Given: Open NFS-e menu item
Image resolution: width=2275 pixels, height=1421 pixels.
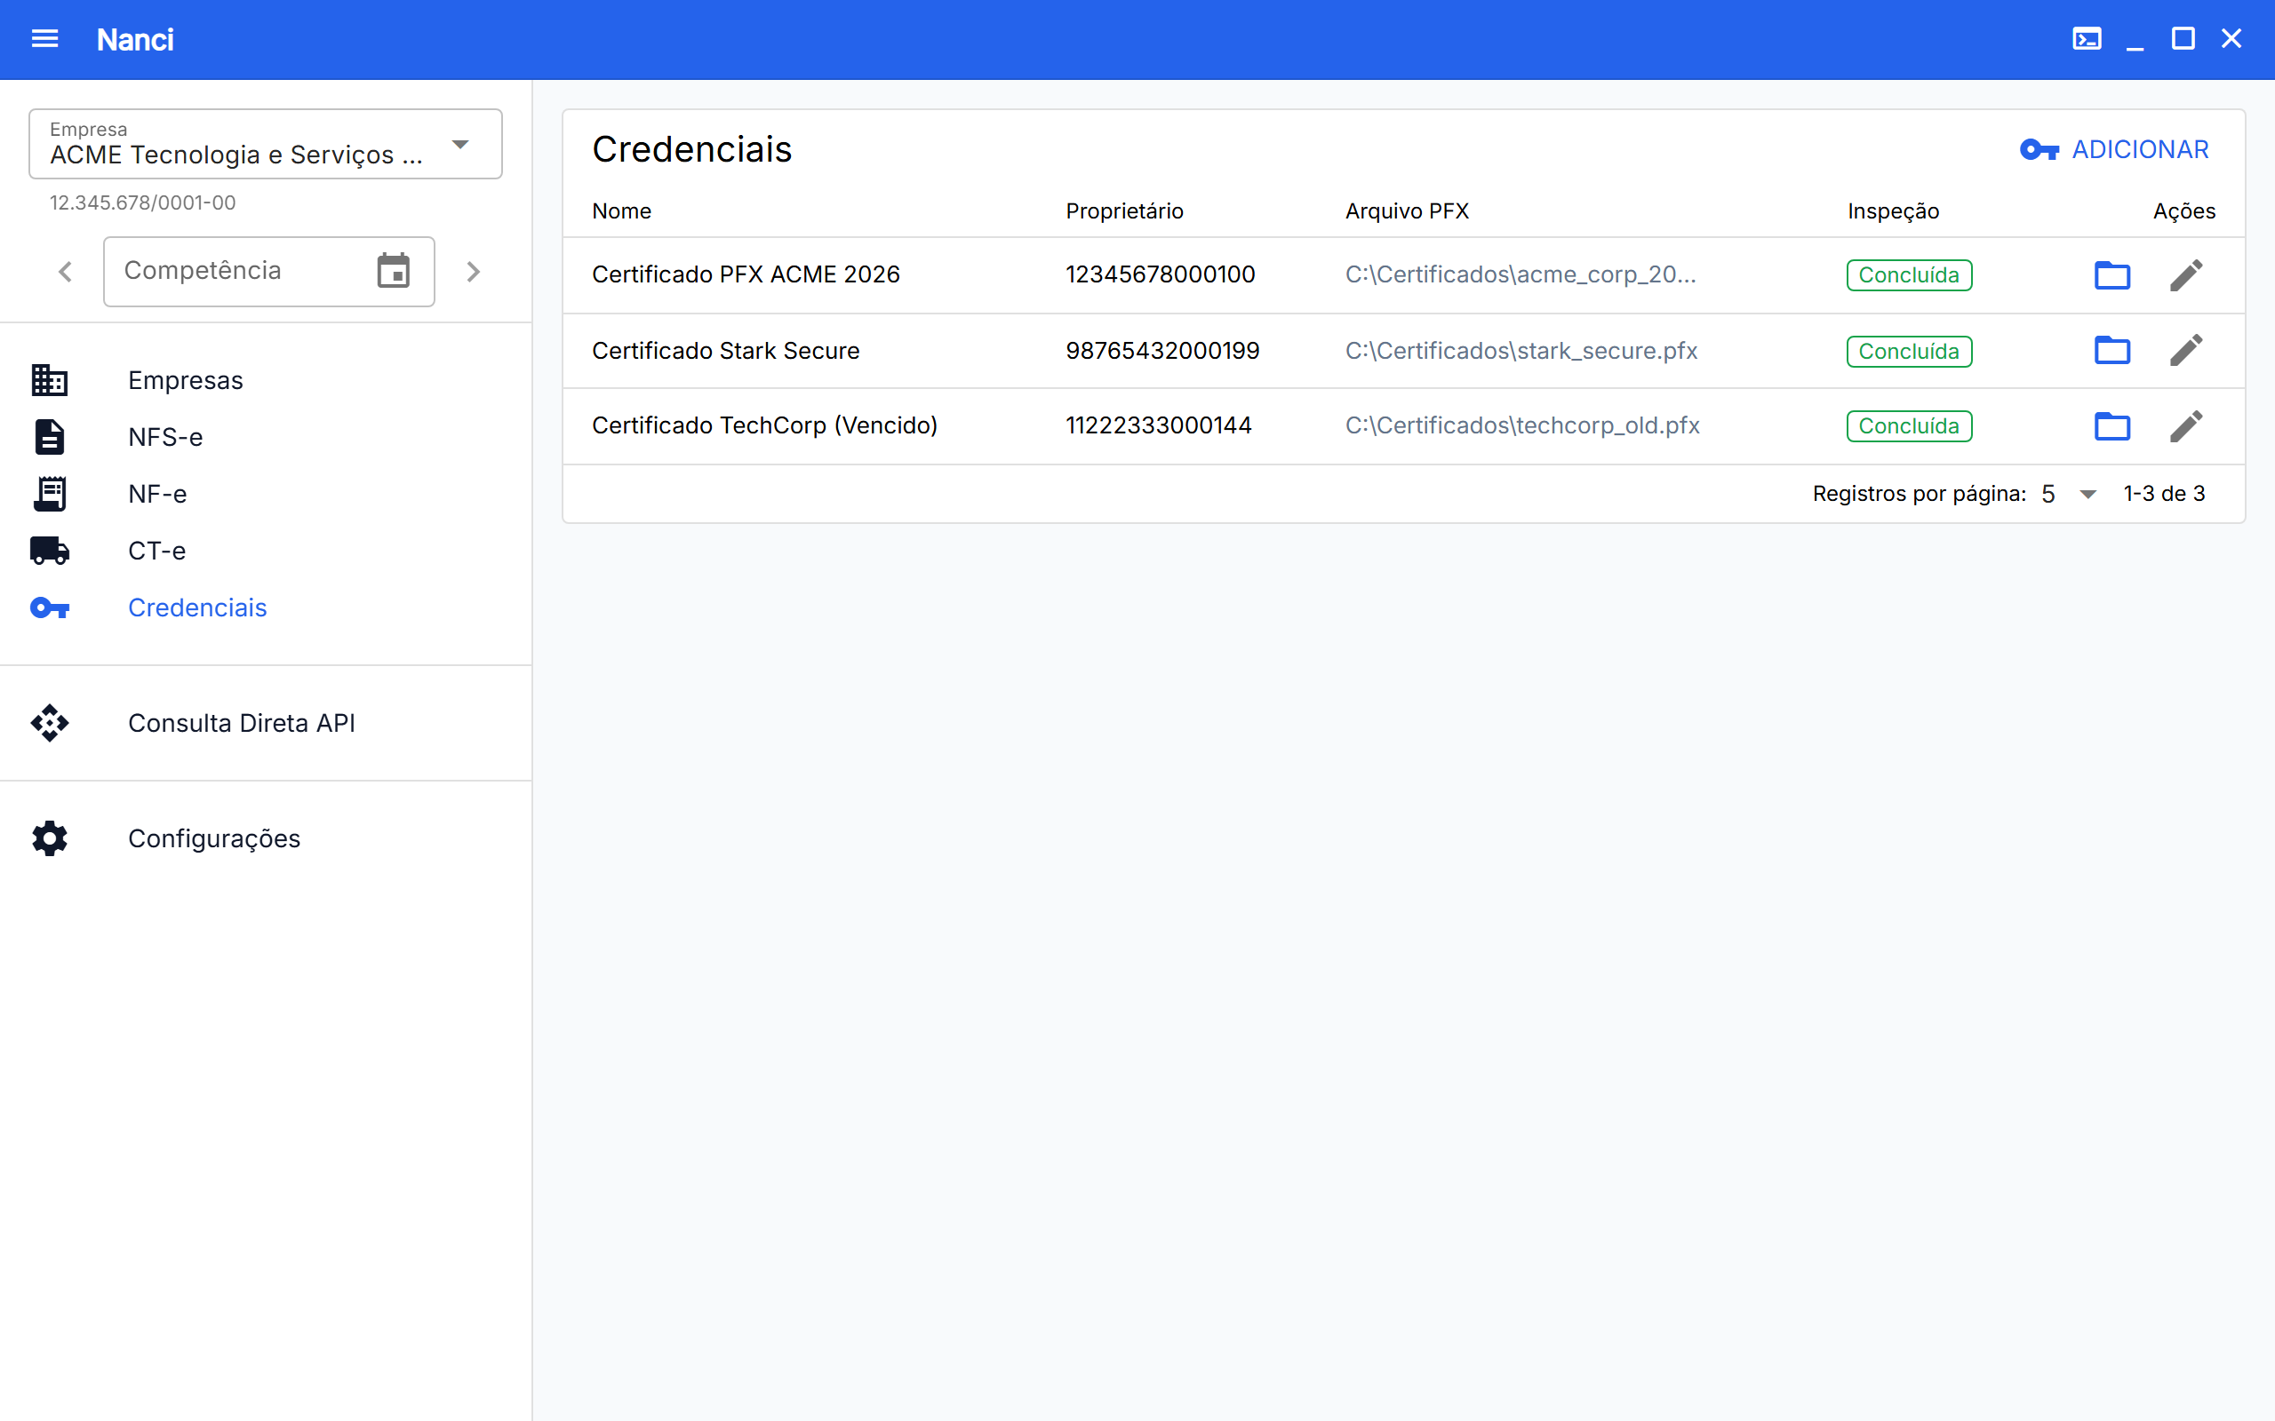Looking at the screenshot, I should pos(265,437).
